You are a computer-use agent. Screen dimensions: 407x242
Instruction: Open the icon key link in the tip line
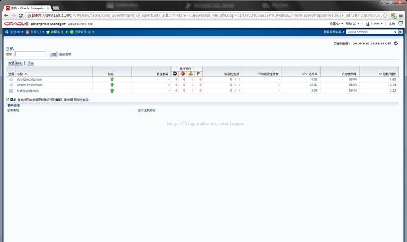(x=81, y=100)
